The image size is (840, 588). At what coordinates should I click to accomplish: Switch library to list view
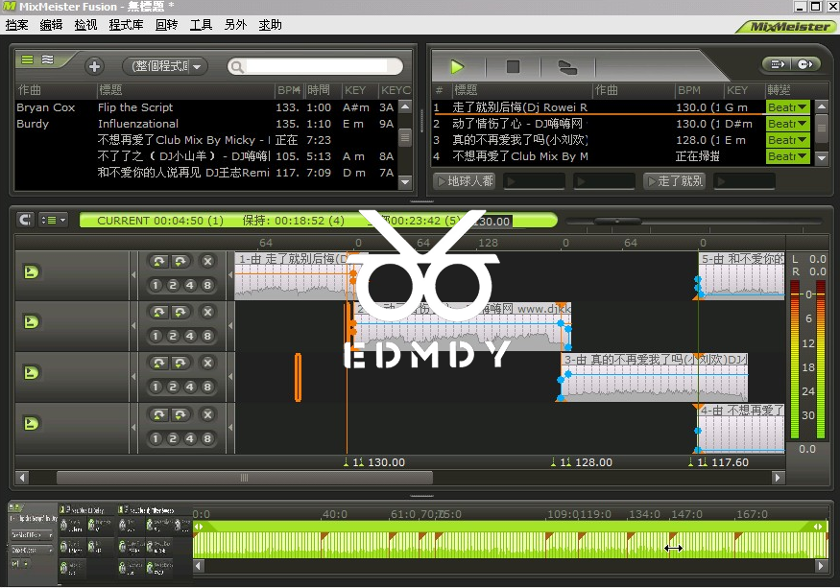27,59
